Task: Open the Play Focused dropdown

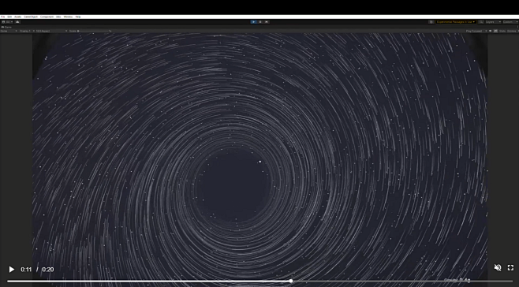Action: (x=476, y=31)
